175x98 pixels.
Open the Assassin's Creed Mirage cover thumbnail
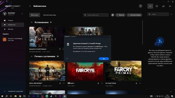47,37
